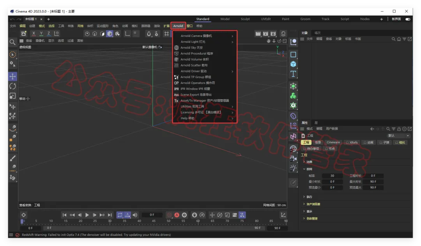421x246 pixels.
Task: Select the Cineware attribute tab
Action: 333,142
